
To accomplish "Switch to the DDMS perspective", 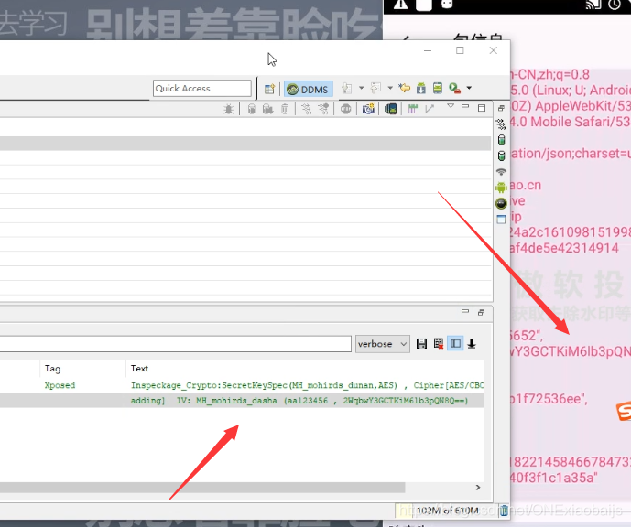I will coord(309,89).
